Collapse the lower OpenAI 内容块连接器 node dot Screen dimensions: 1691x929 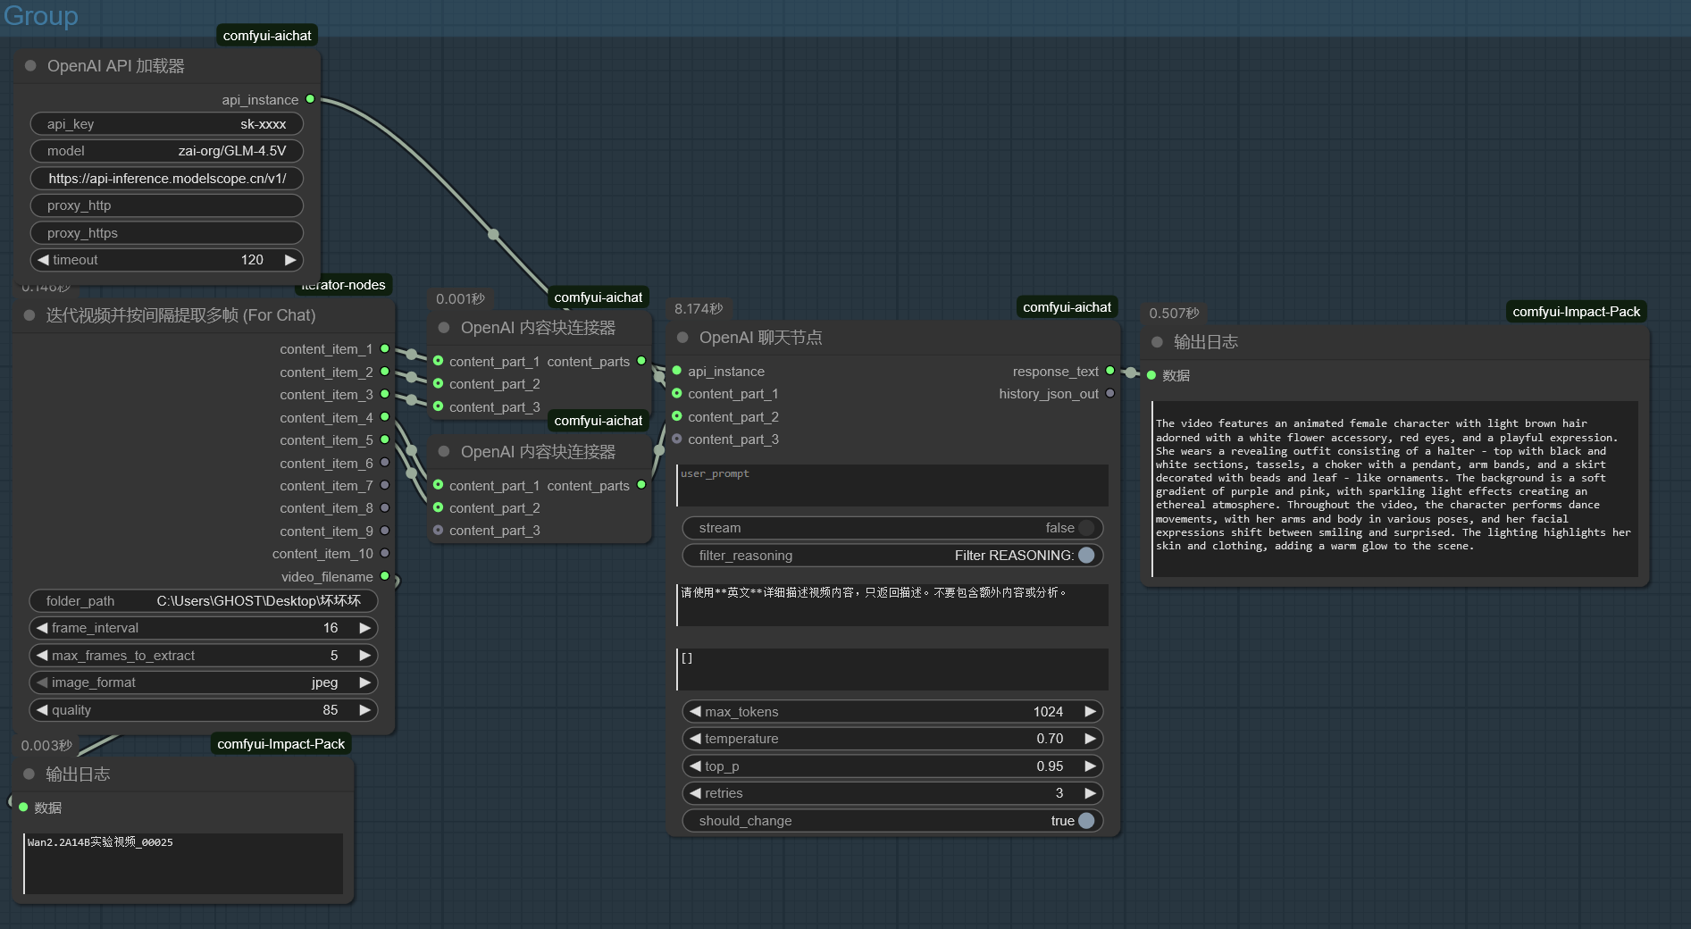(x=444, y=452)
